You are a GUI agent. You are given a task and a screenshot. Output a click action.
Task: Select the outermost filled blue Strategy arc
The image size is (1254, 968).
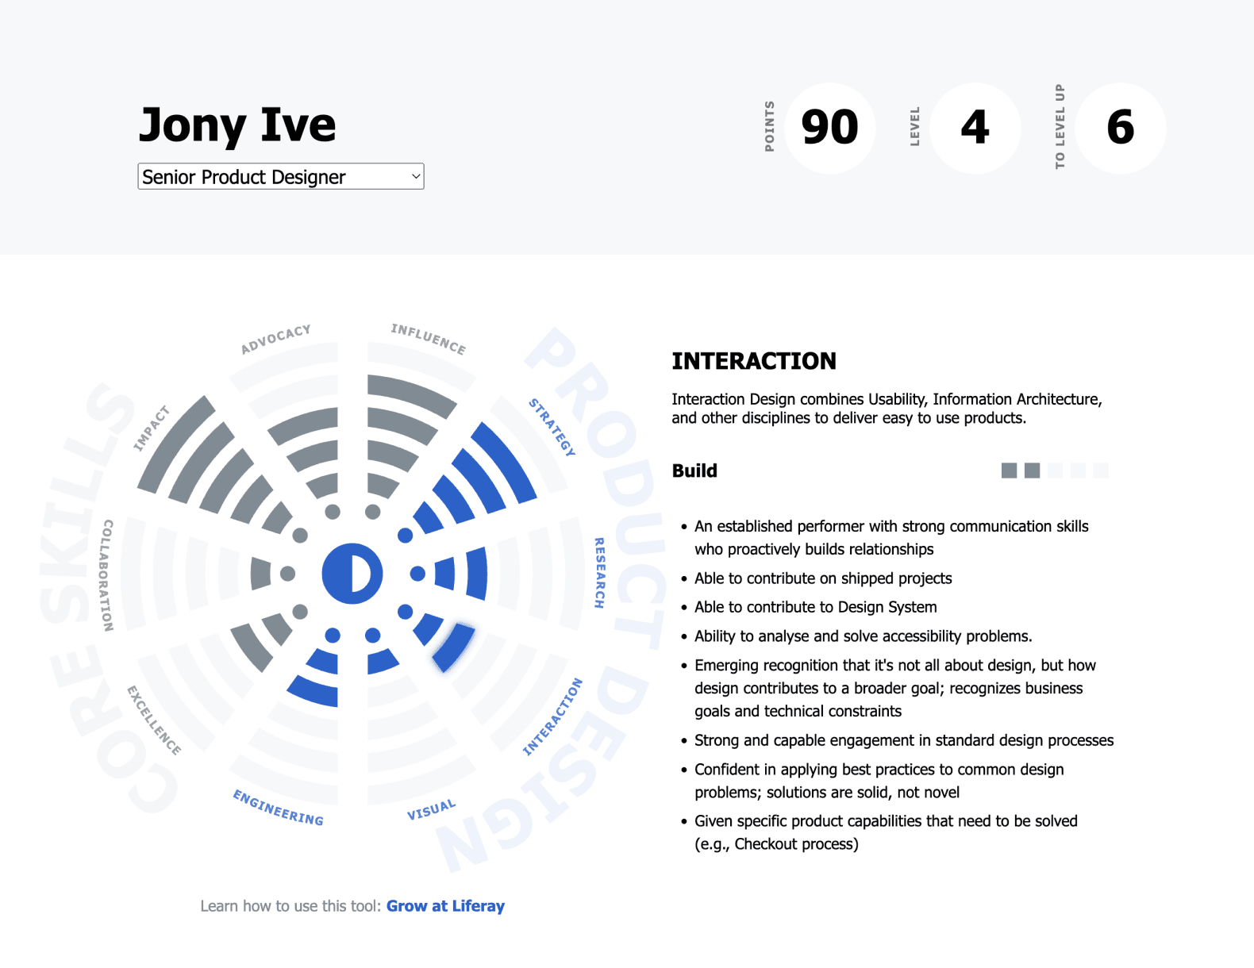point(509,459)
